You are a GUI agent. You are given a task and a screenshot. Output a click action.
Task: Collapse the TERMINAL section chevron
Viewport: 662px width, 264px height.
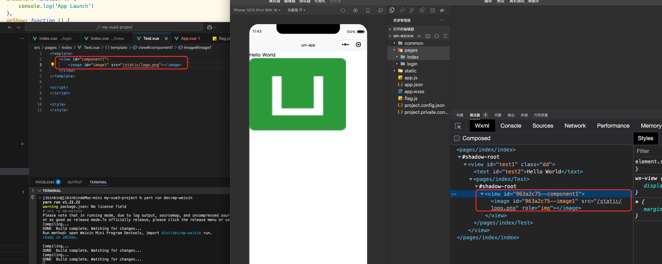click(40, 191)
